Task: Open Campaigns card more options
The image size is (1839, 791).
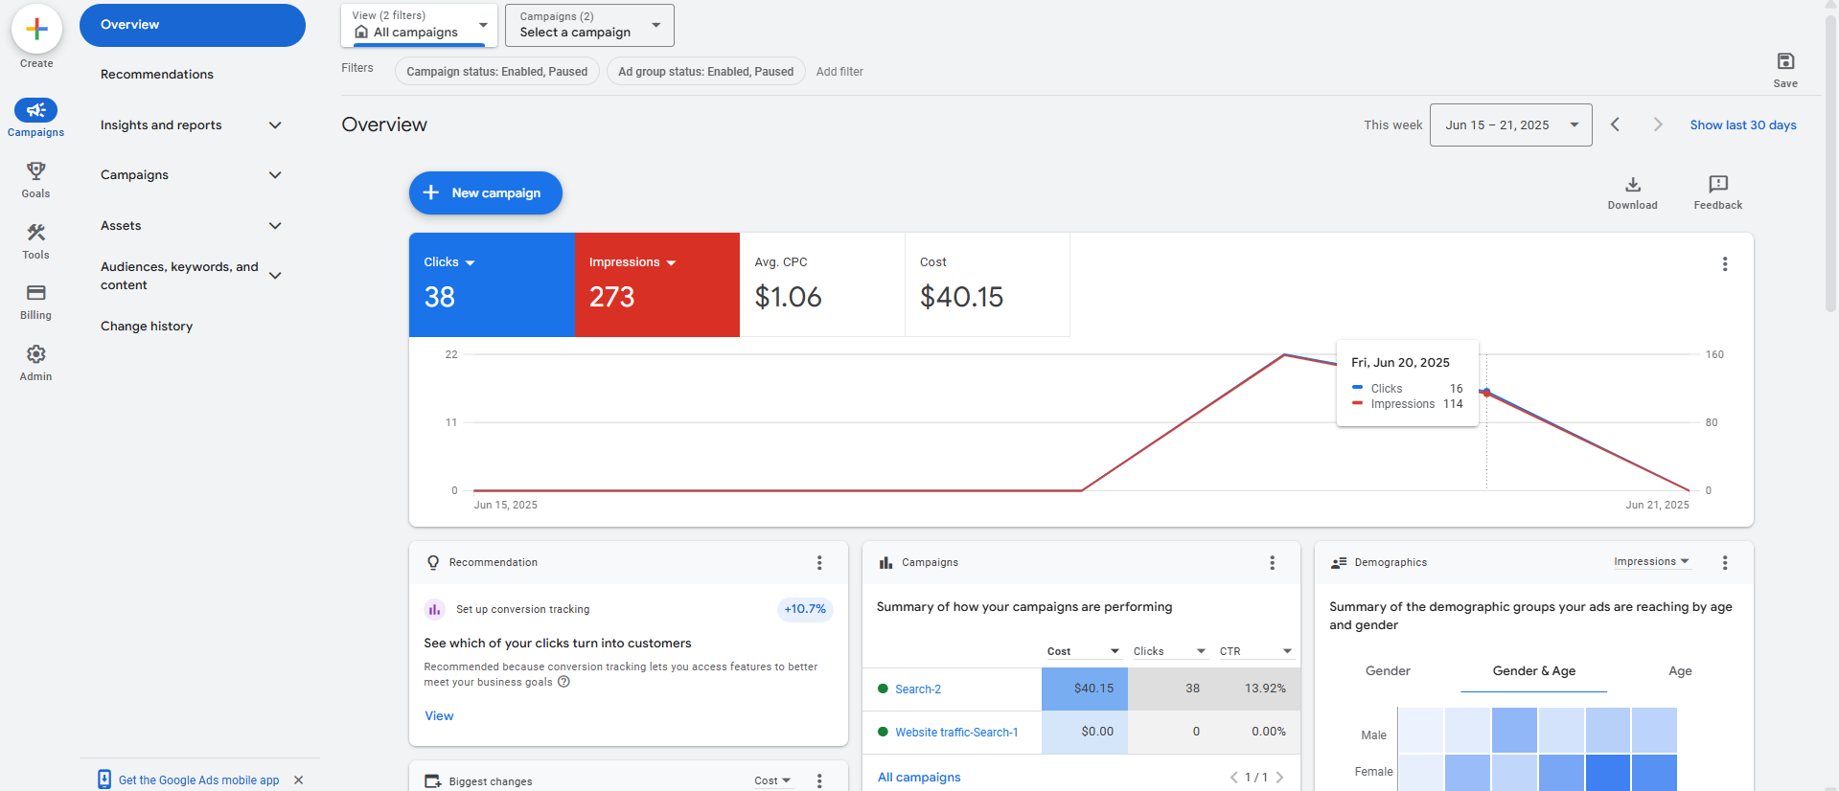Action: (1273, 563)
